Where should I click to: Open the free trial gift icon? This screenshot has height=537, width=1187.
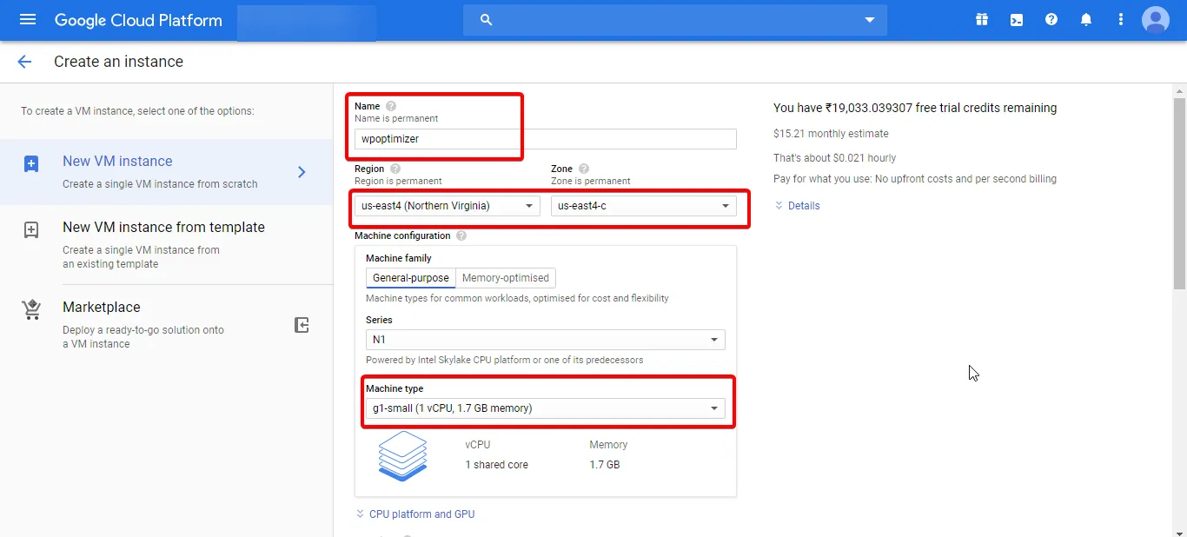(x=982, y=20)
